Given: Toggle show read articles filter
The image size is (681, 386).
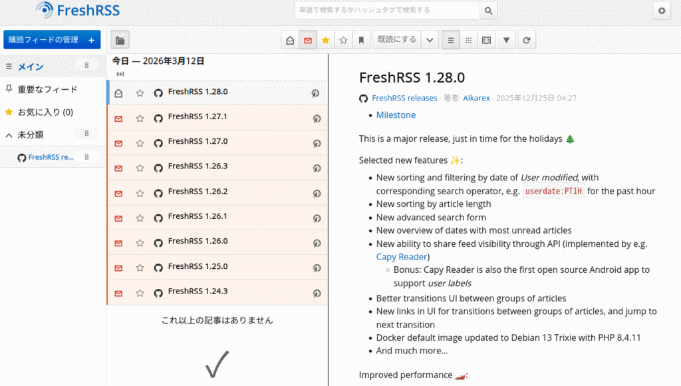Looking at the screenshot, I should coord(290,41).
